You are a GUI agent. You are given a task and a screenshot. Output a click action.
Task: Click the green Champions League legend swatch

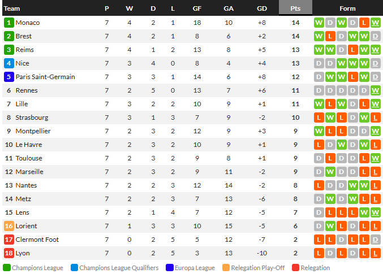[x=7, y=268]
